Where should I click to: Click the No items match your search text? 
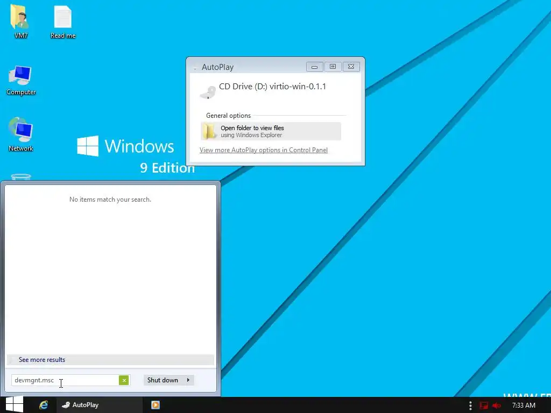pyautogui.click(x=110, y=200)
